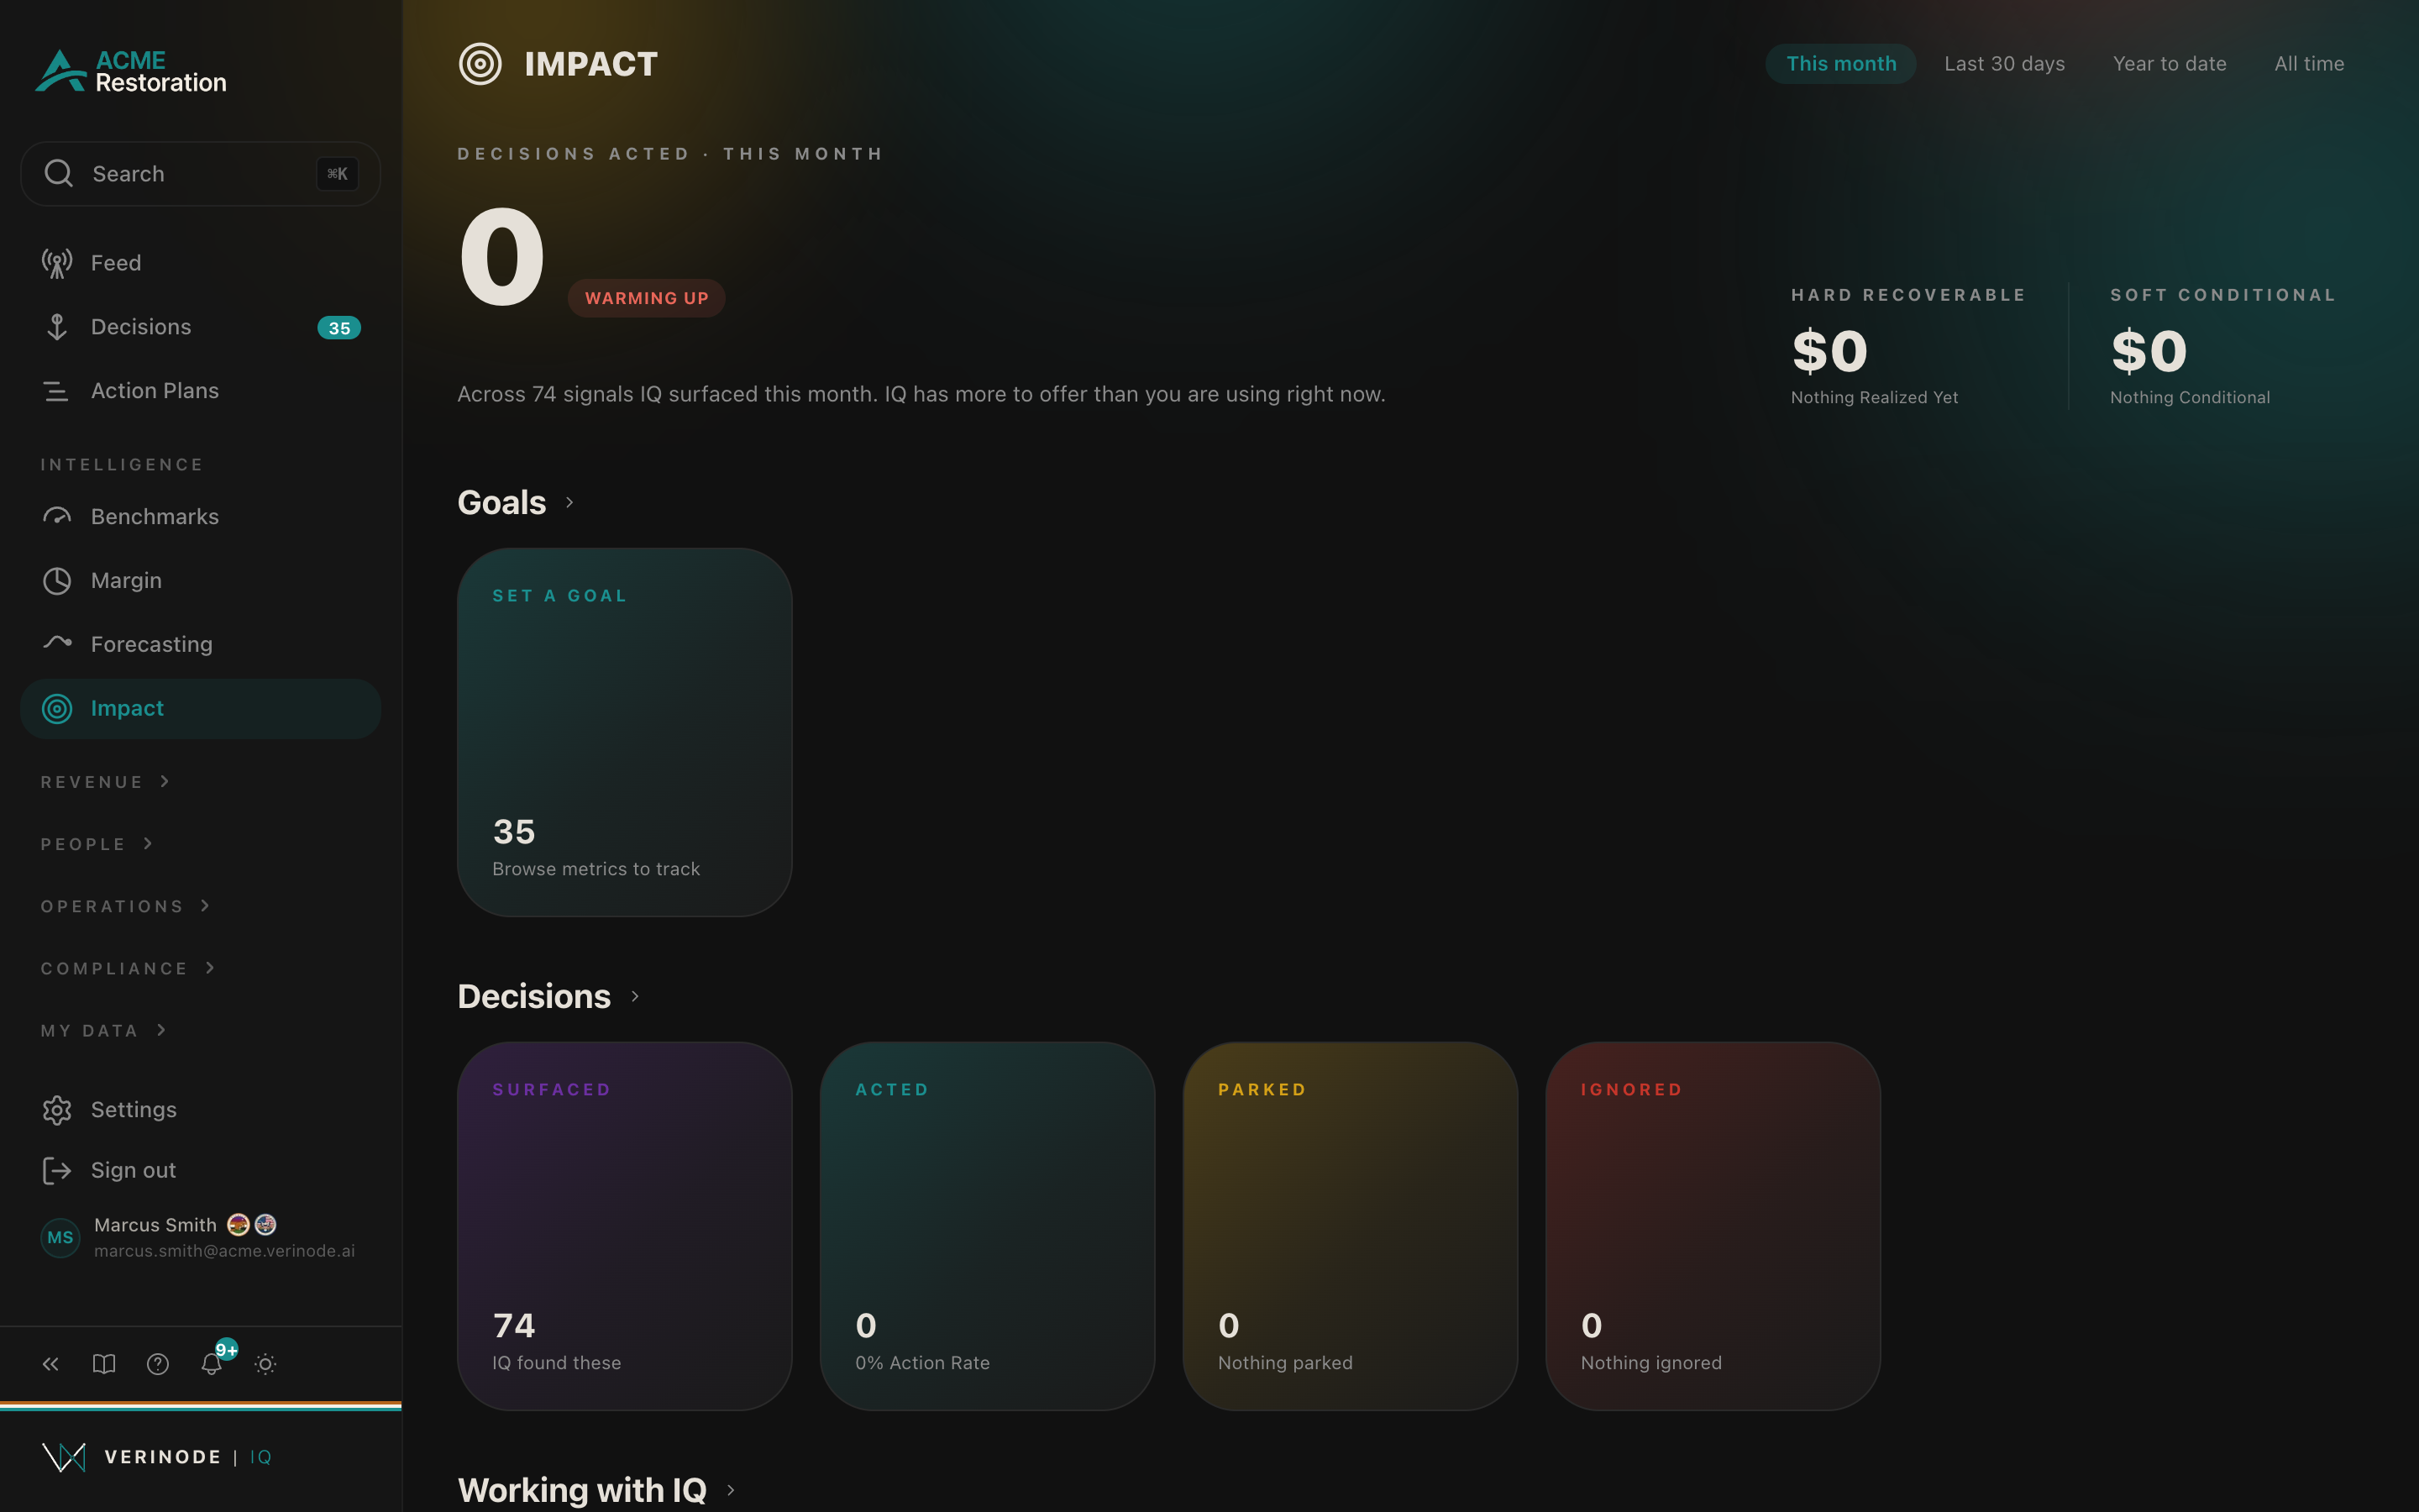This screenshot has width=2419, height=1512.
Task: Select the This month tab
Action: (1841, 64)
